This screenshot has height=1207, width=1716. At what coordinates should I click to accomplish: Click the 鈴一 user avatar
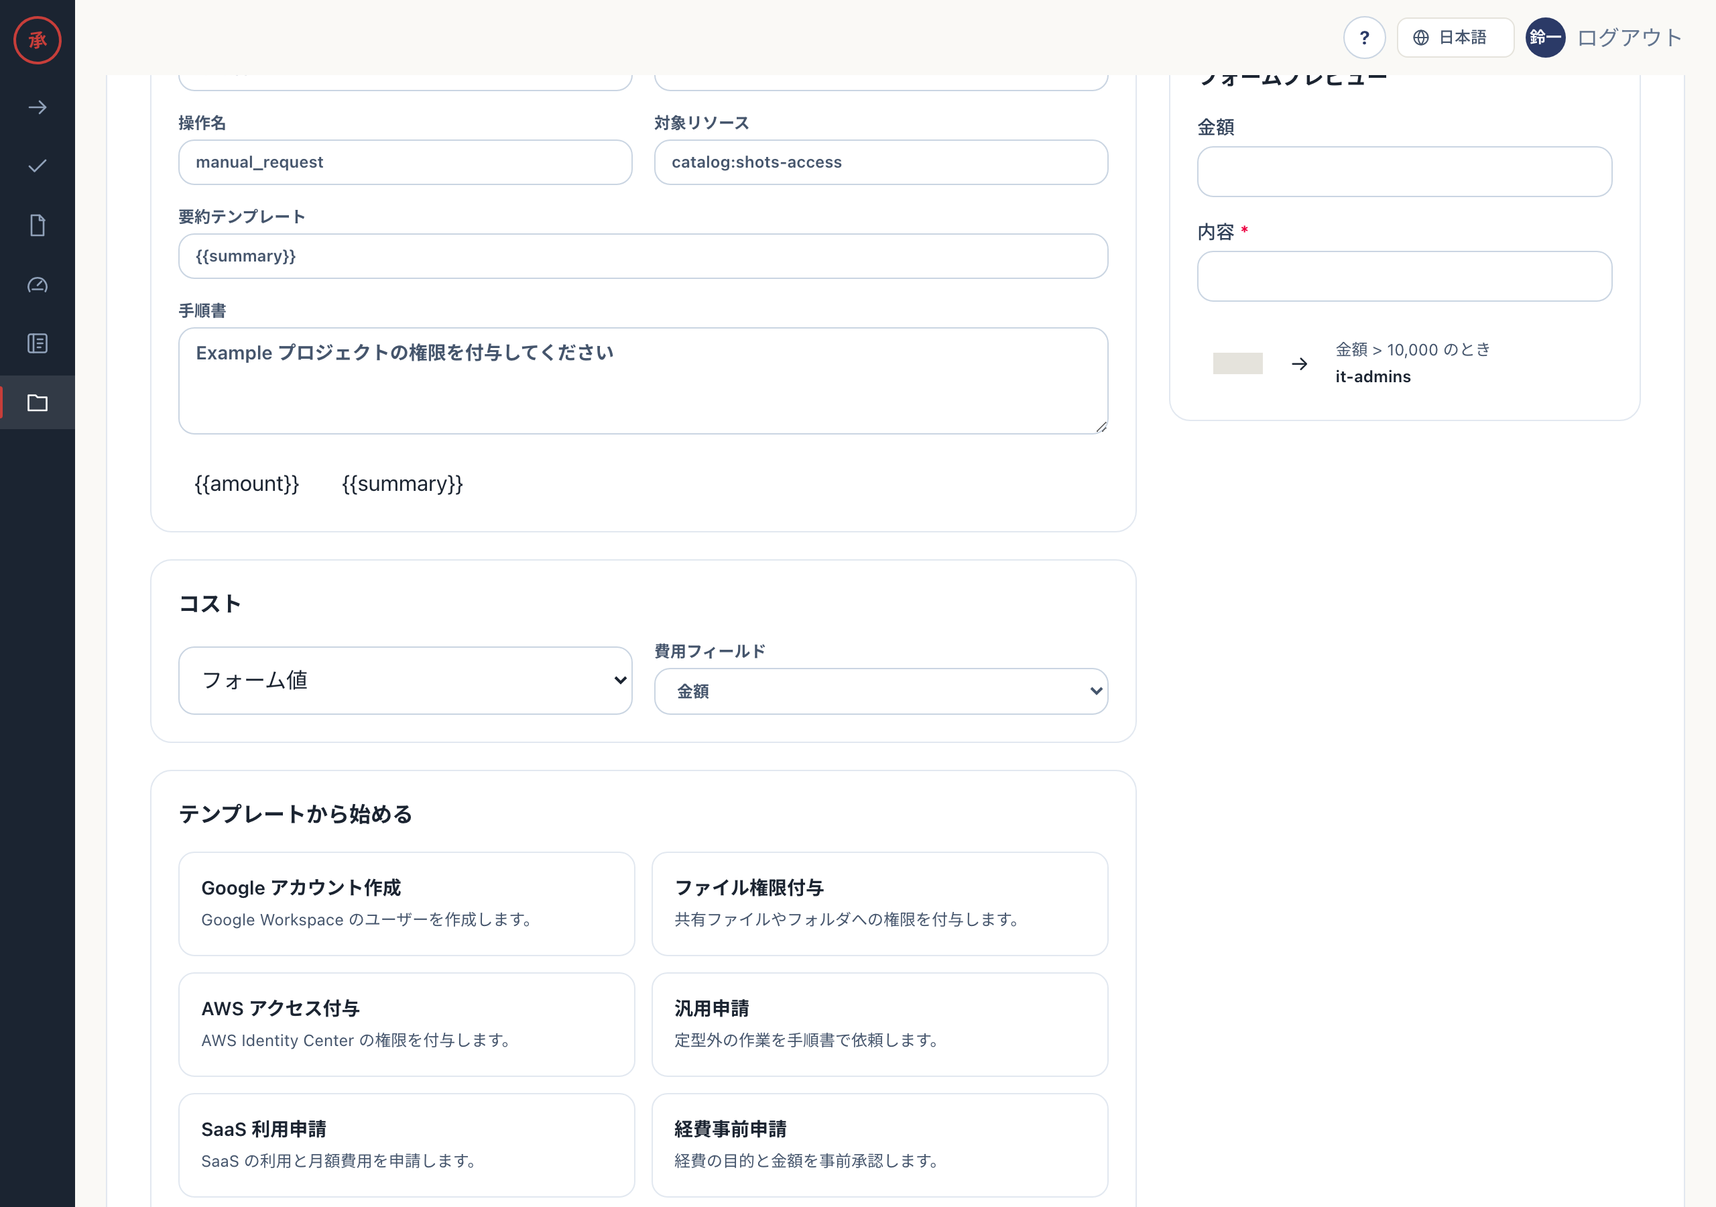1545,38
